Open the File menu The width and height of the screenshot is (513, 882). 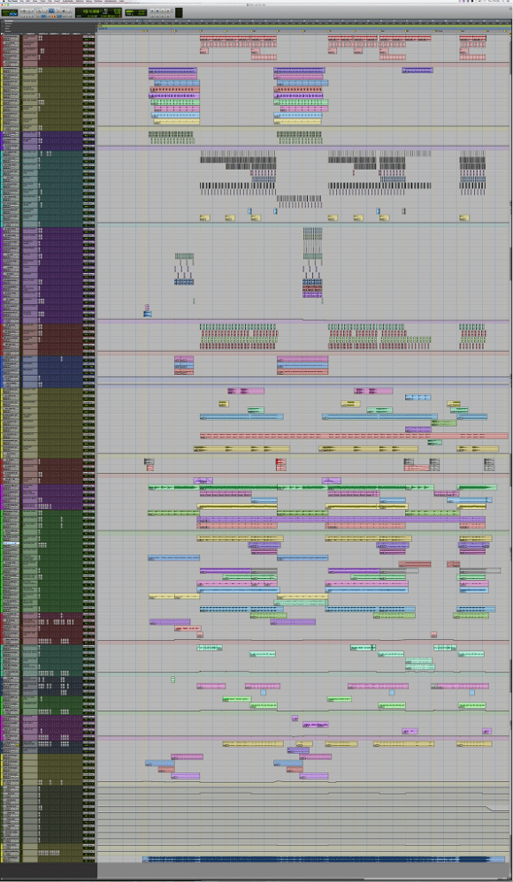(21, 2)
